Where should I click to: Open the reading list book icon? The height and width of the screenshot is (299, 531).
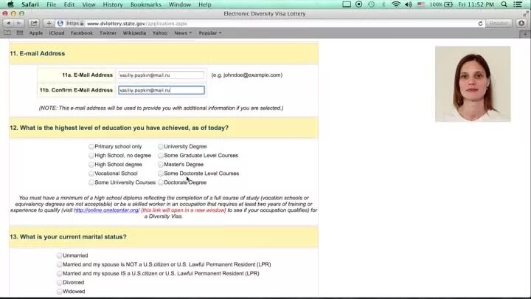click(7, 33)
